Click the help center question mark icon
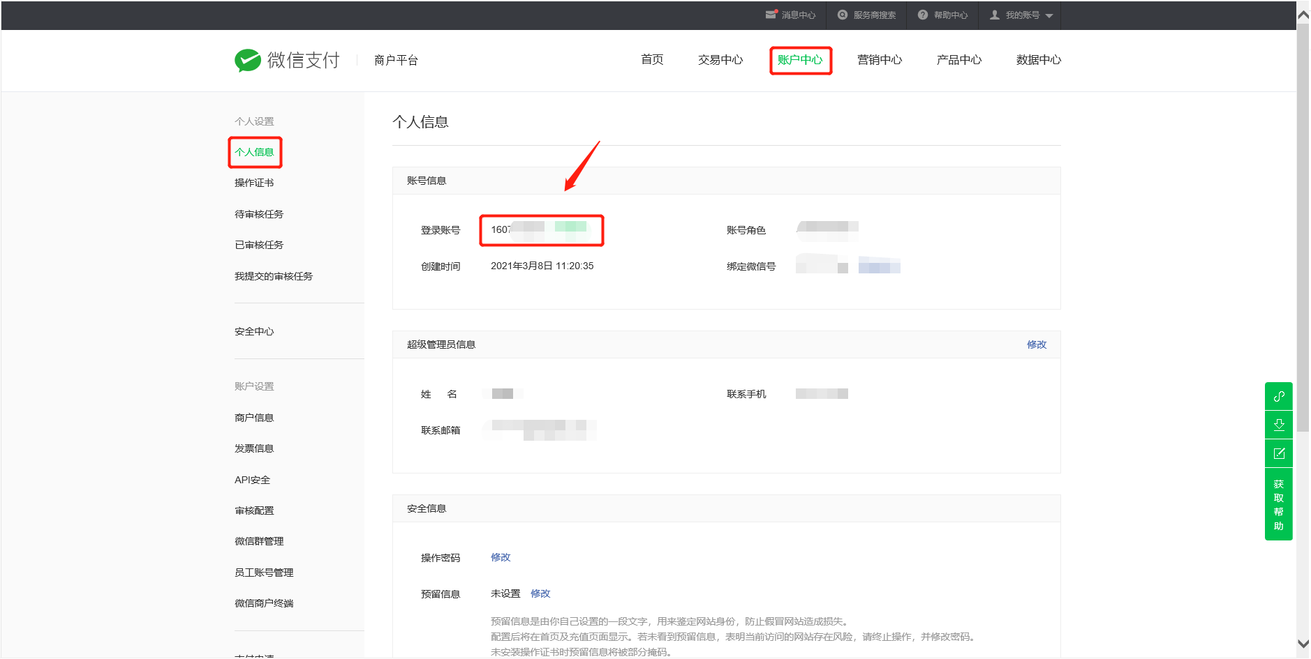 click(923, 15)
